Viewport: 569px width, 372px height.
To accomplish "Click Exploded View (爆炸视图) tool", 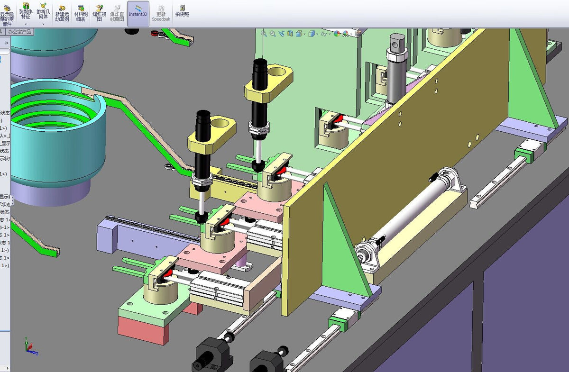I will tap(99, 14).
